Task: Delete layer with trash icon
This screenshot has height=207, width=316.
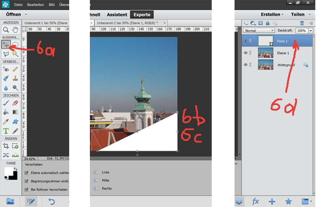Action: [302, 23]
